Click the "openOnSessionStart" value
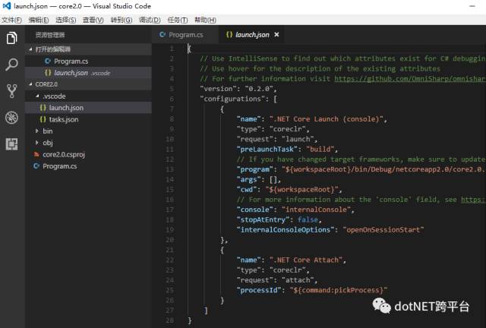The height and width of the screenshot is (328, 486). click(383, 230)
